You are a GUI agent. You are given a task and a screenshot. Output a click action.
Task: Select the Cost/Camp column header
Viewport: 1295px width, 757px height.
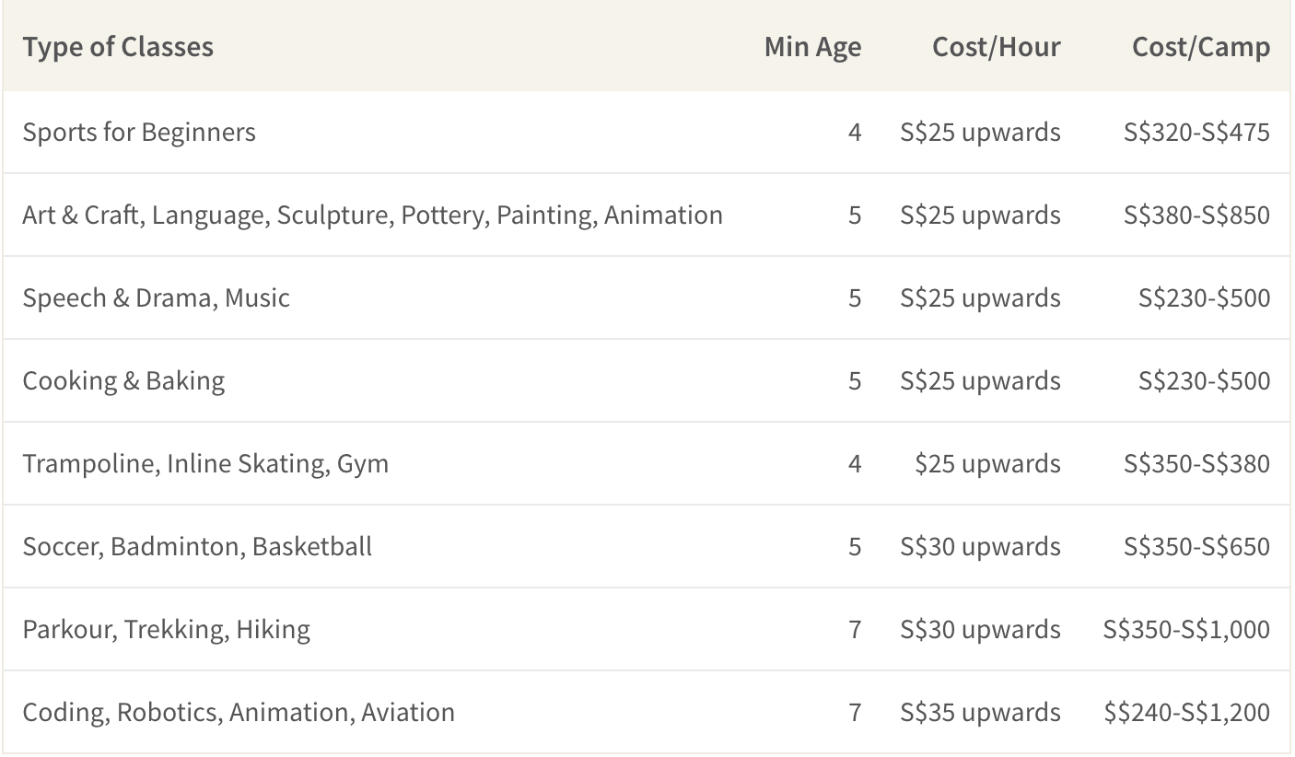click(x=1200, y=47)
